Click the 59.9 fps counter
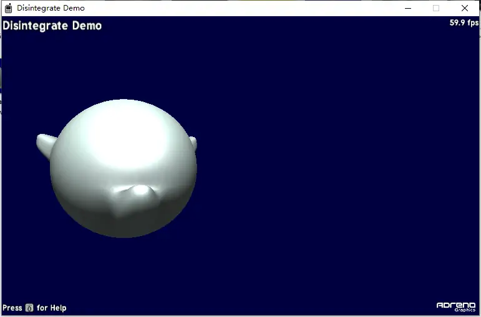 (x=464, y=23)
